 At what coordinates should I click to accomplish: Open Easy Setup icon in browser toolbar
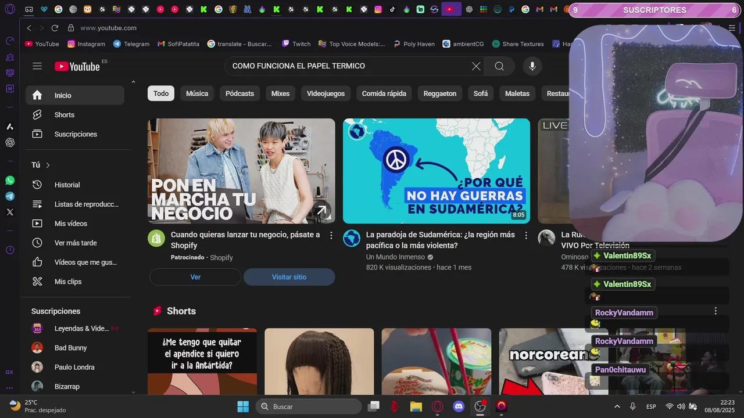(x=732, y=28)
